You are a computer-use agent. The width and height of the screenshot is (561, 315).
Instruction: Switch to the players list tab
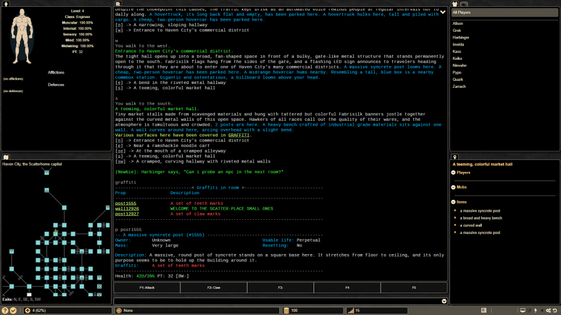455,4
